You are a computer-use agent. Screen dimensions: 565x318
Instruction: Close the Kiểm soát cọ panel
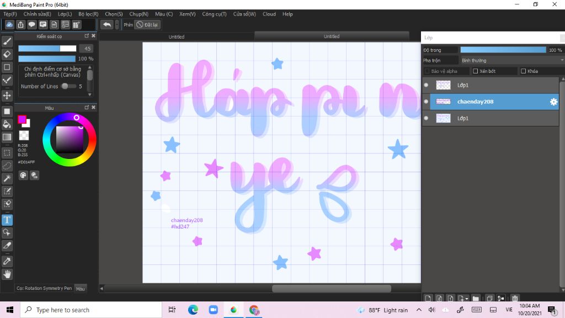[x=93, y=36]
